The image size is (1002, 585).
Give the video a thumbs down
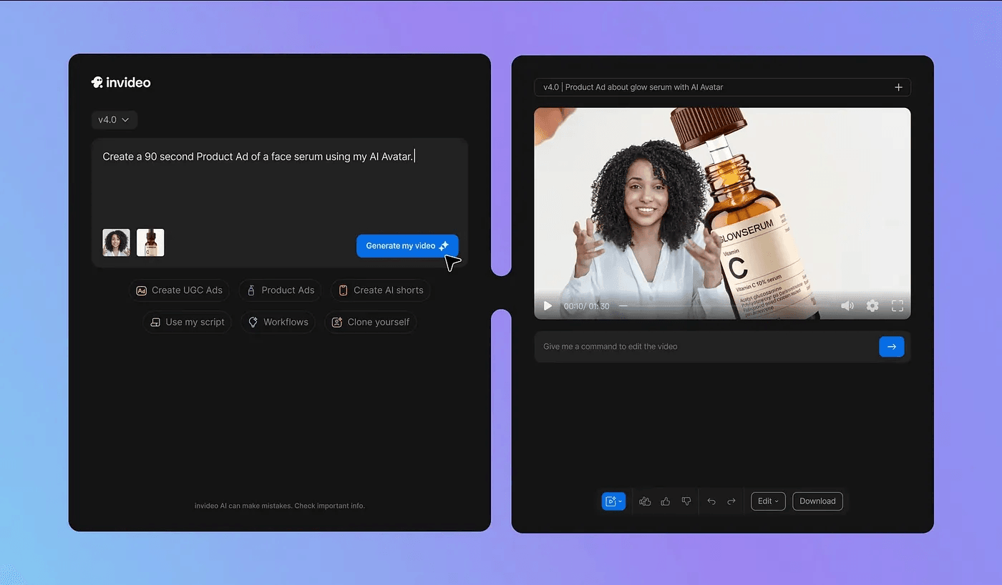[686, 501]
